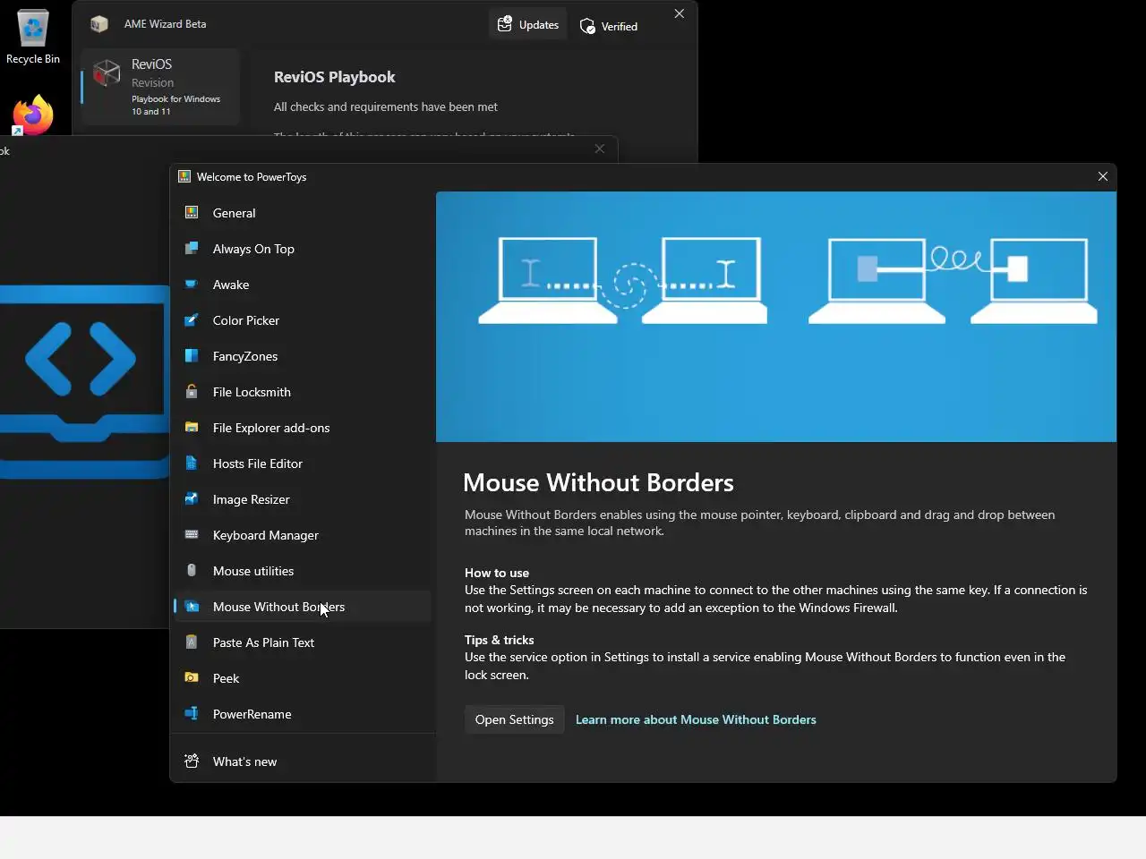Viewport: 1146px width, 859px height.
Task: Click the What's new icon
Action: coord(192,761)
